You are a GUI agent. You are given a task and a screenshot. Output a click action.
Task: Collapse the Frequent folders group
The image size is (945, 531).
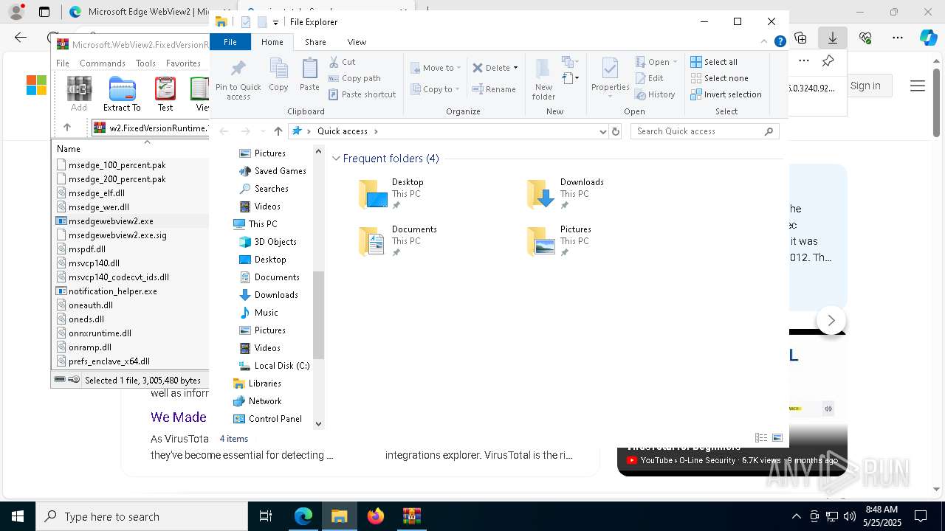336,159
